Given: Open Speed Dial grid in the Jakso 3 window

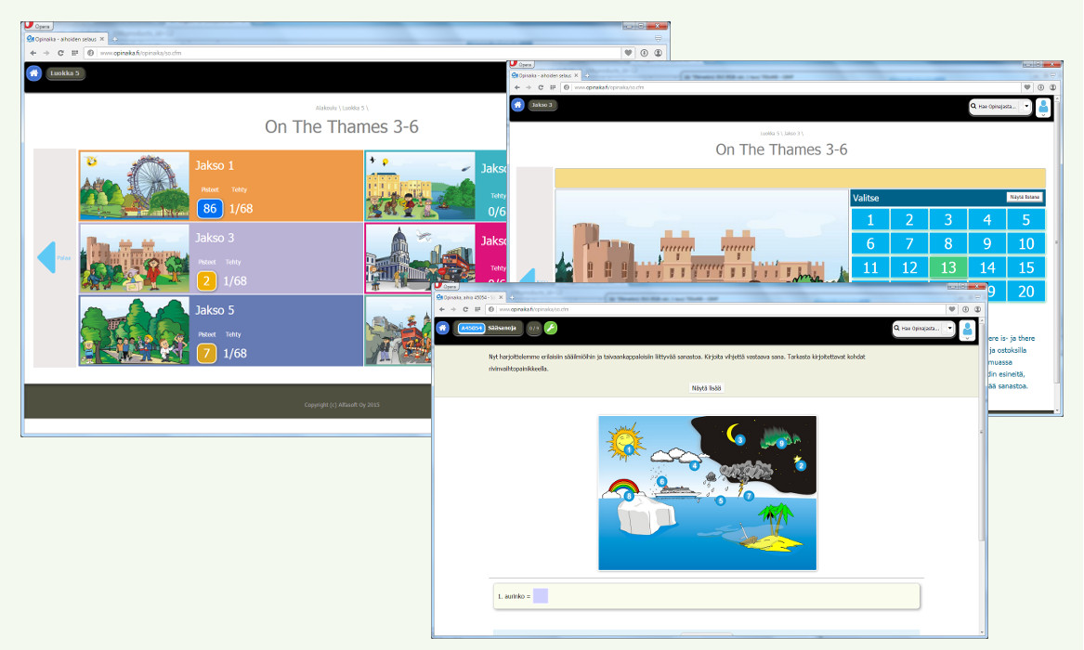Looking at the screenshot, I should (553, 87).
